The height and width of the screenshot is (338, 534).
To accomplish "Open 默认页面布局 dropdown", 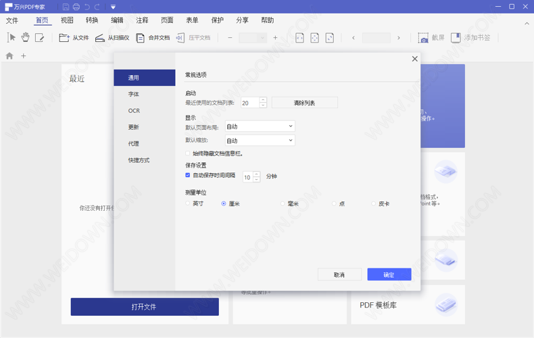I will (x=260, y=126).
